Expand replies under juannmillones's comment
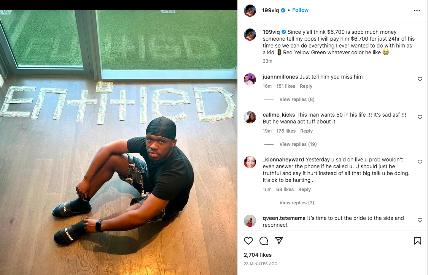This screenshot has width=428, height=275. point(297,99)
